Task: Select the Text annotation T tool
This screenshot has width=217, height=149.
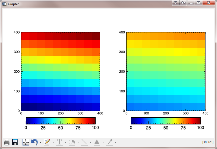Action: (59, 142)
